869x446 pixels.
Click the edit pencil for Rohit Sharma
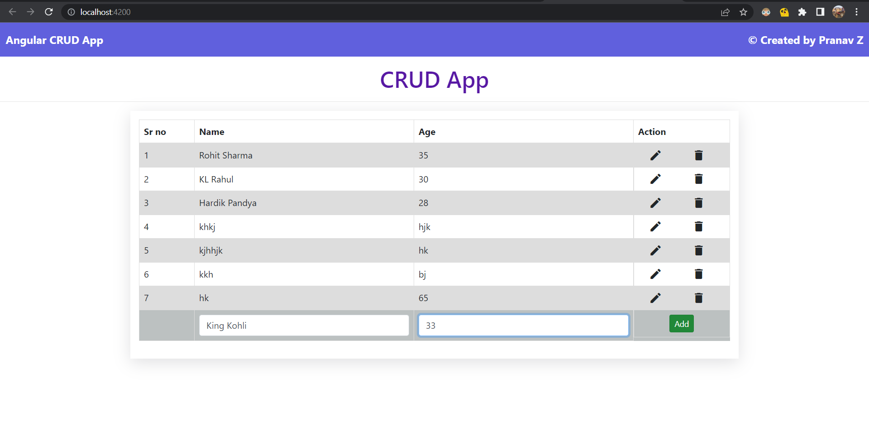pyautogui.click(x=655, y=155)
